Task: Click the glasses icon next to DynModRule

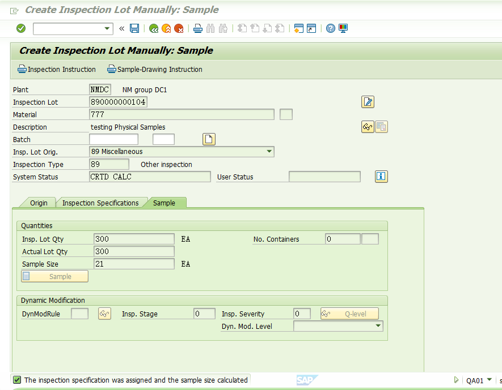Action: click(104, 314)
